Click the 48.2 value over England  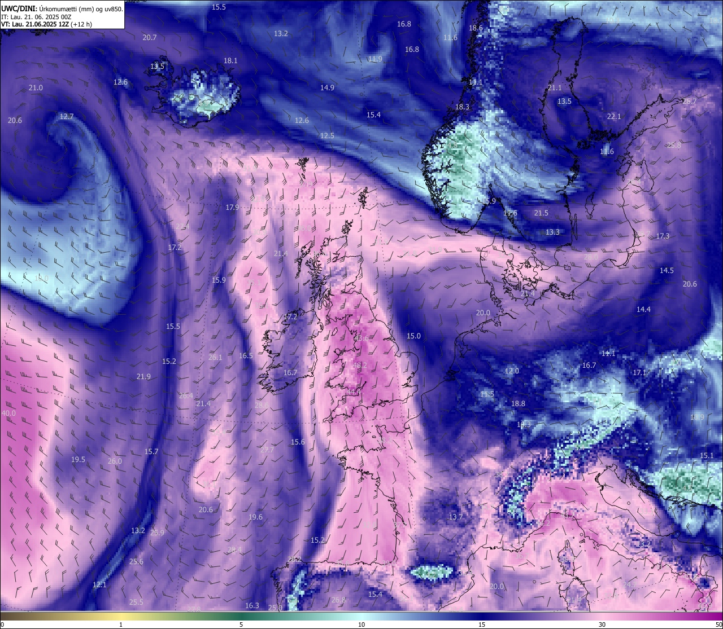coord(360,365)
